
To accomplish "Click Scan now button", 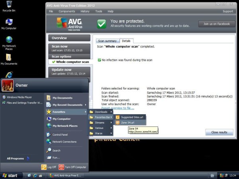I will 69,48.
